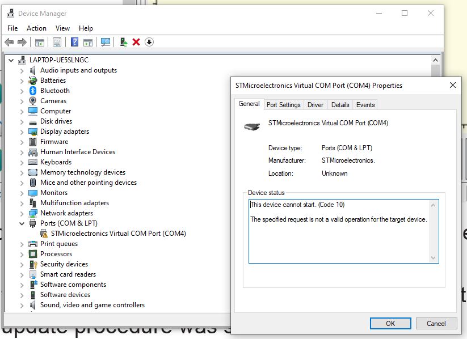Screen dimensions: 467x339
Task: Click Device status scroll-up arrow
Action: (x=434, y=205)
